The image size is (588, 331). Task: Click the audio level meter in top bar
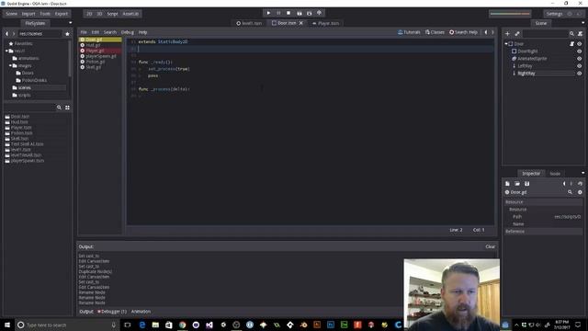coord(510,14)
